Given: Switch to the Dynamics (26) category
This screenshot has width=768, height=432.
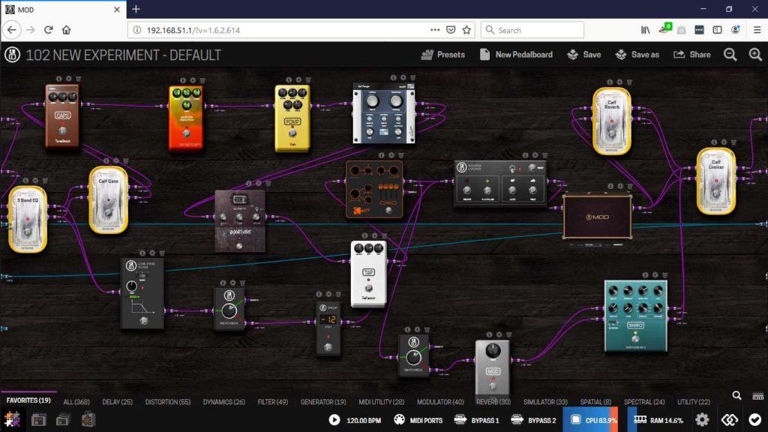Looking at the screenshot, I should [x=224, y=402].
